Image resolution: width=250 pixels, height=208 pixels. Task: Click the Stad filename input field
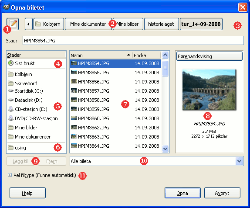point(133,41)
